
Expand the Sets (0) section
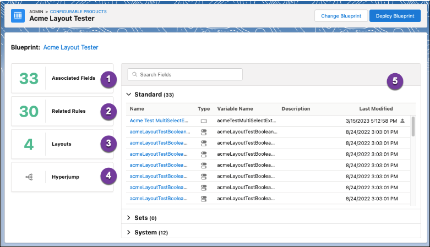point(129,218)
